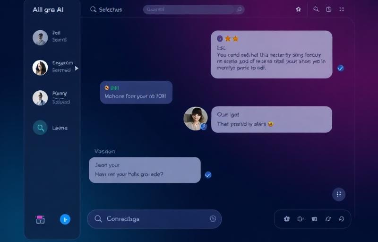Open the Laxne search item in sidebar
Viewport: 378px width, 242px height.
coord(50,128)
